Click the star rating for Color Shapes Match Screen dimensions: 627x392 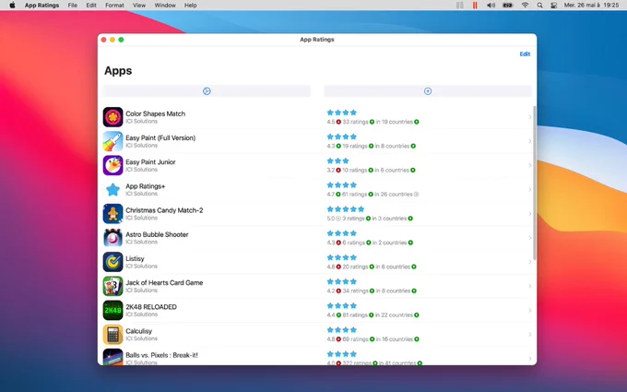[341, 113]
